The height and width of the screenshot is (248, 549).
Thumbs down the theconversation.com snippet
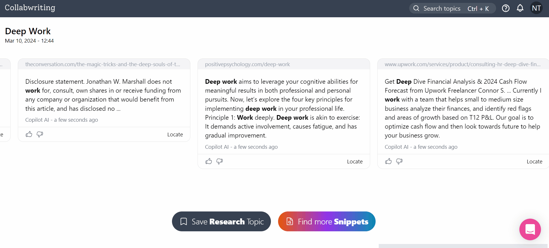point(40,134)
